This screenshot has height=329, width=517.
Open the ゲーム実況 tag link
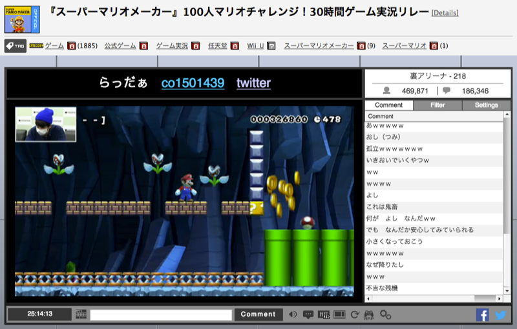172,46
